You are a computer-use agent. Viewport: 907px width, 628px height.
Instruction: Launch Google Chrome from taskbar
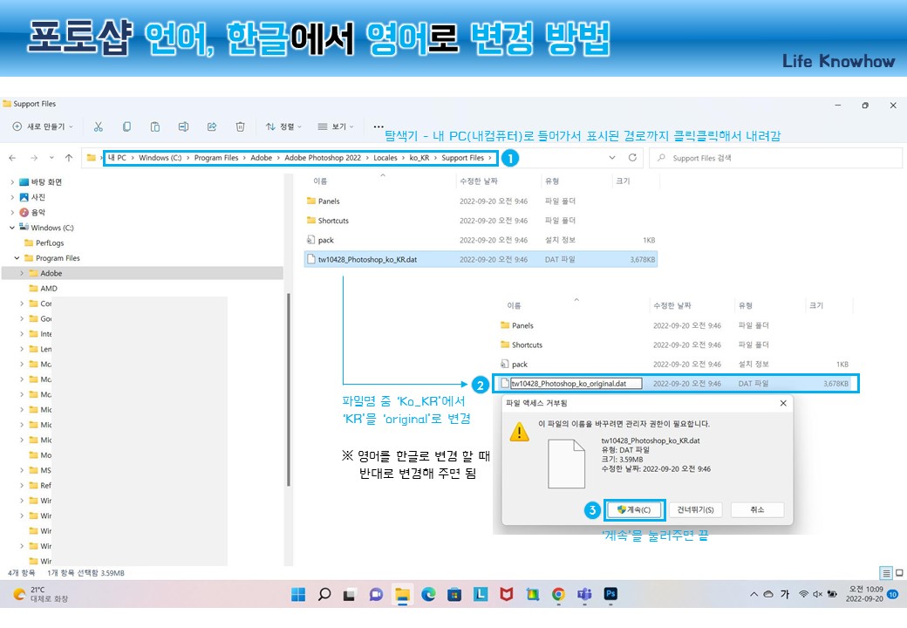point(558,595)
